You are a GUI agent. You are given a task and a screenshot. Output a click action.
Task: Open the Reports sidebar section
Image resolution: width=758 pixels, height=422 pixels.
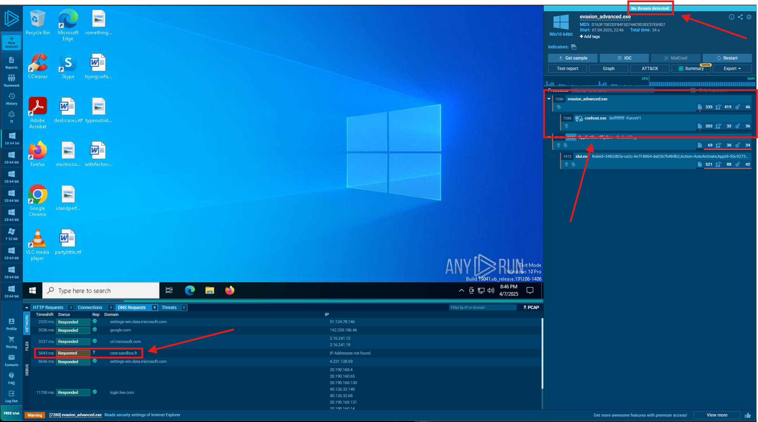click(x=12, y=63)
